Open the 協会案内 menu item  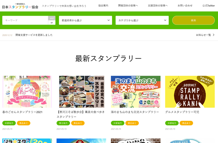103,5
